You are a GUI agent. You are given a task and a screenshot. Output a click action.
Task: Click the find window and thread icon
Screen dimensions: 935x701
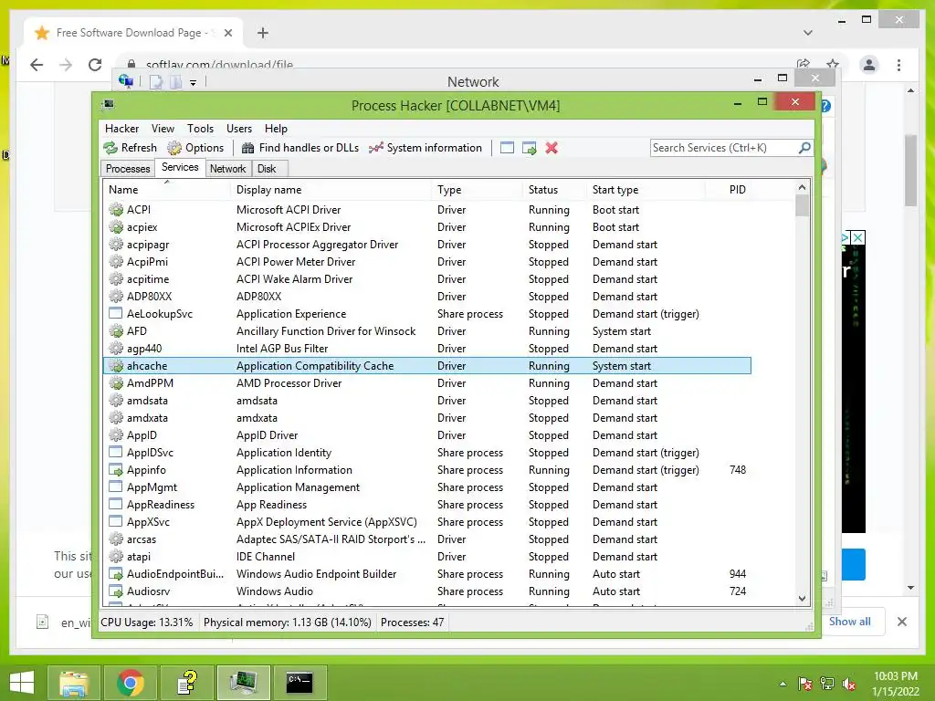click(x=529, y=148)
